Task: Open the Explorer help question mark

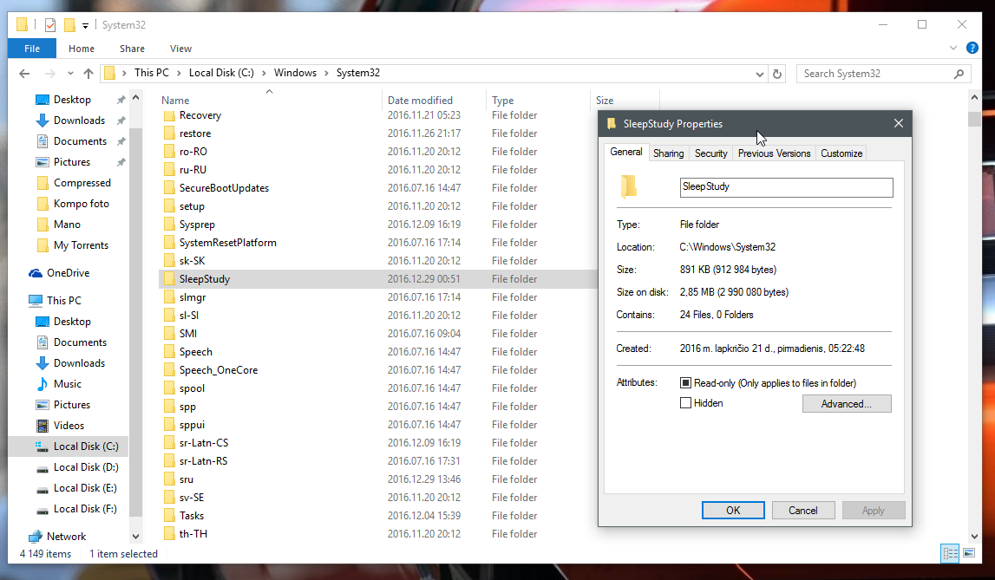Action: tap(972, 48)
